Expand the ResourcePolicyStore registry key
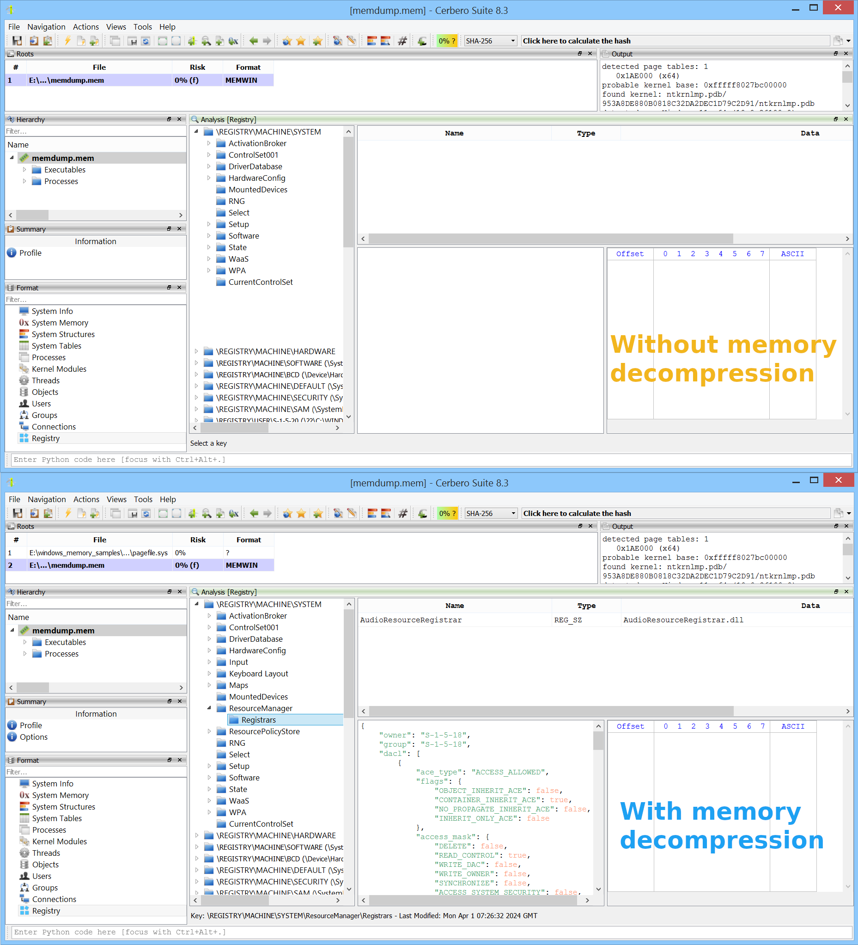858x945 pixels. [x=209, y=731]
